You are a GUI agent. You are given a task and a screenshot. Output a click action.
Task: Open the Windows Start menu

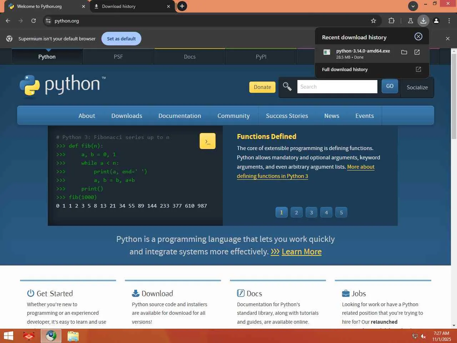point(8,336)
